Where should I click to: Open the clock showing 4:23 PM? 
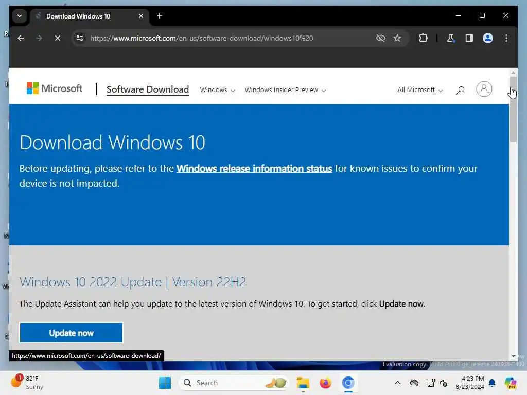point(469,383)
